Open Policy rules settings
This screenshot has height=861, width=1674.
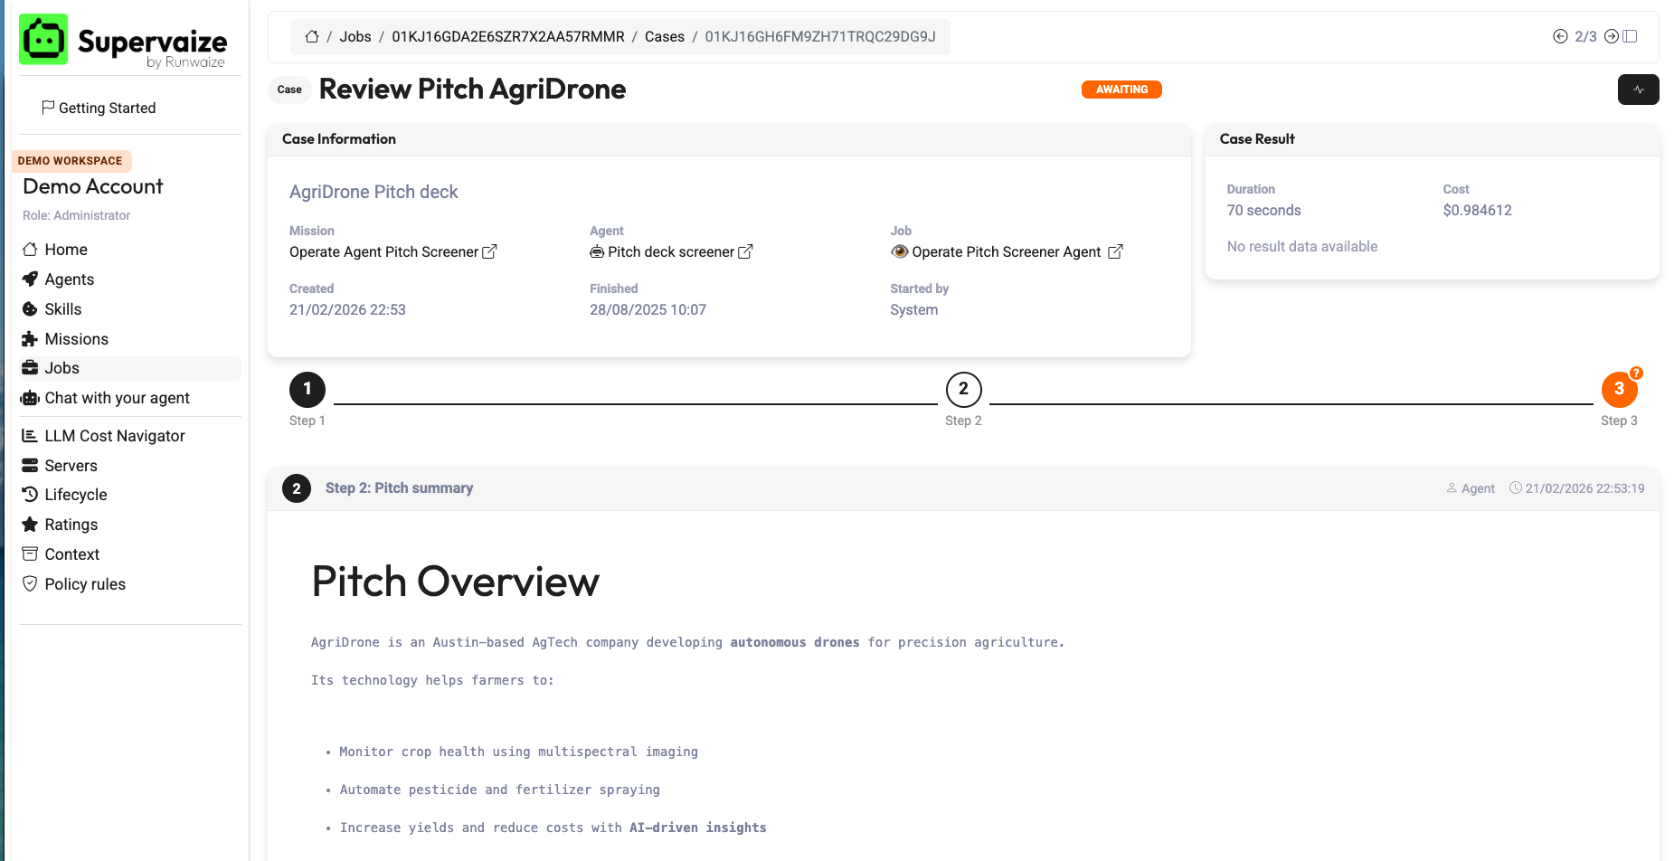click(85, 584)
